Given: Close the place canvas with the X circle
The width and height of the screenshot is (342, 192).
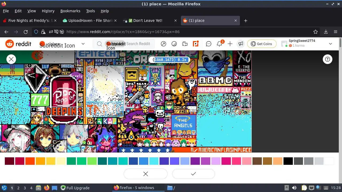Looking at the screenshot, I should [x=11, y=59].
